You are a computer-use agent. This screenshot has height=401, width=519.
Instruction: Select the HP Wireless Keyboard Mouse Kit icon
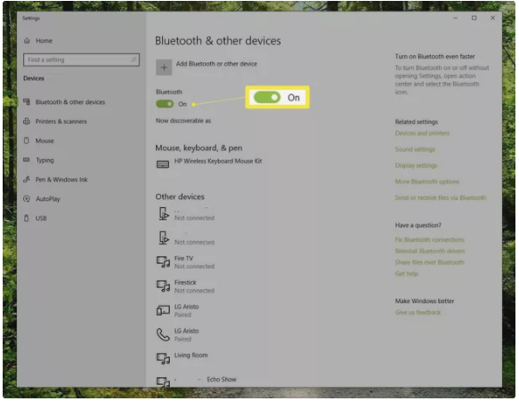pyautogui.click(x=163, y=164)
